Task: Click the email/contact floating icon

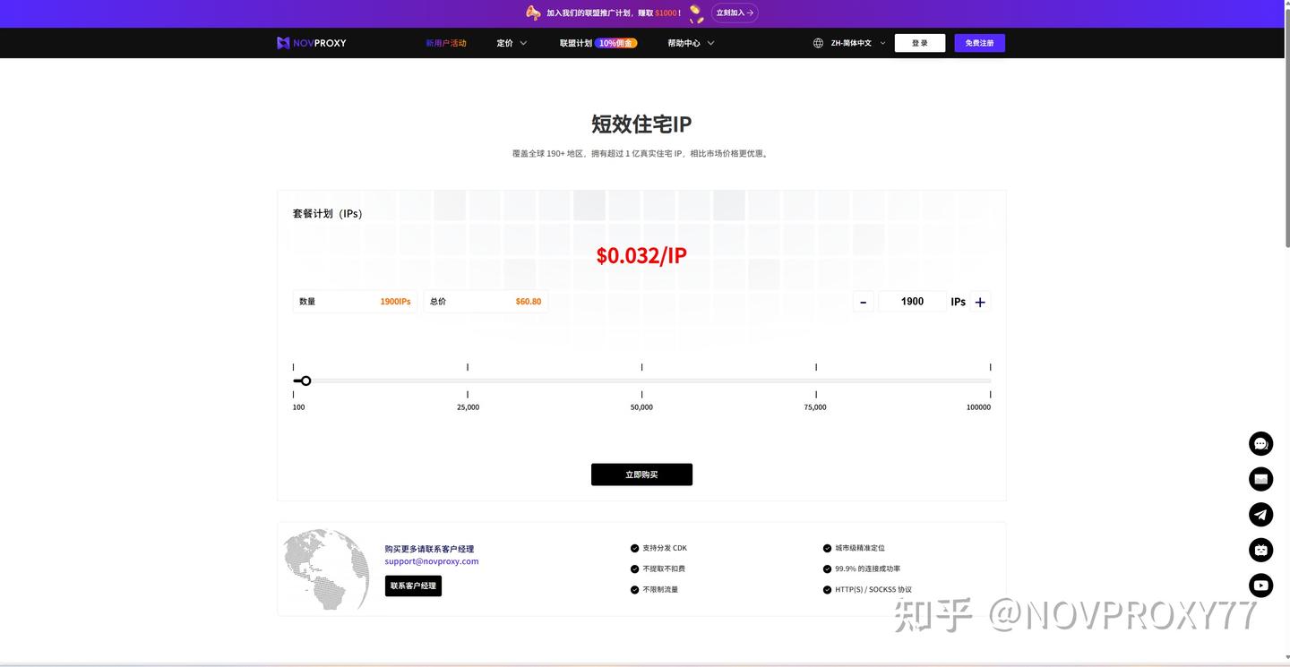Action: 1260,478
